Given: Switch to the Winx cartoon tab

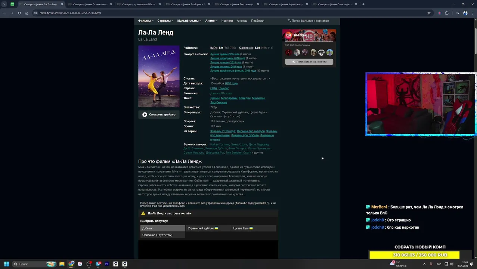Looking at the screenshot, I should pos(139,4).
